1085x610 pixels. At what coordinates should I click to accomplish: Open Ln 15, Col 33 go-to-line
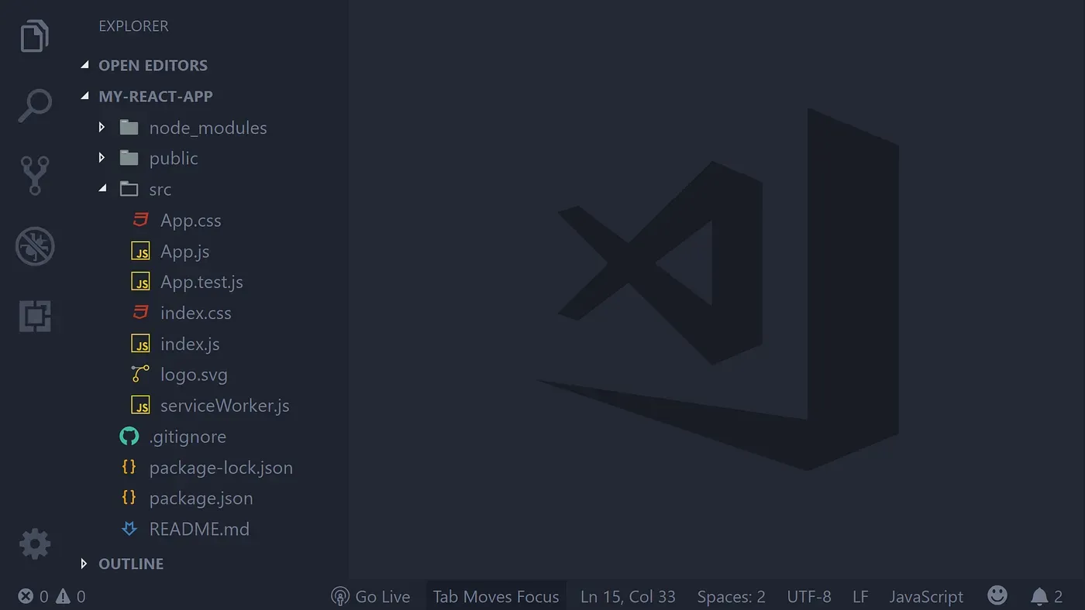[x=628, y=596]
